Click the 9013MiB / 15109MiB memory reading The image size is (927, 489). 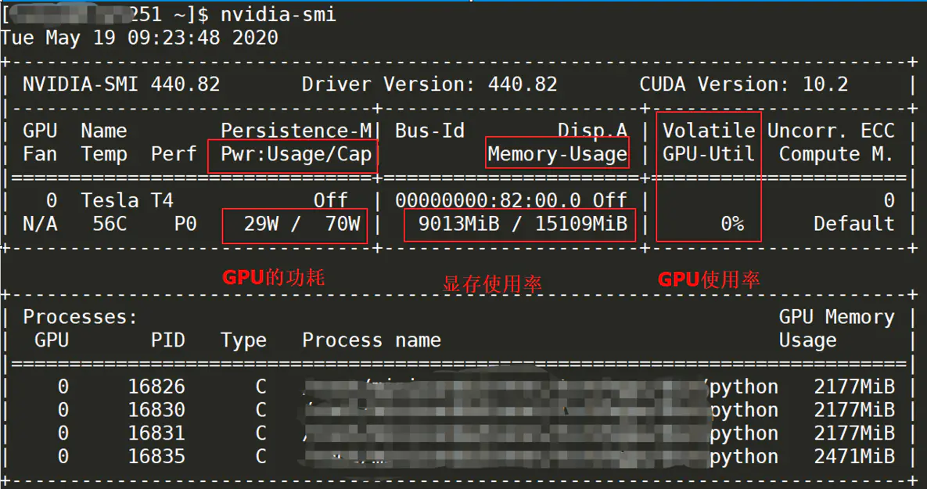click(523, 224)
